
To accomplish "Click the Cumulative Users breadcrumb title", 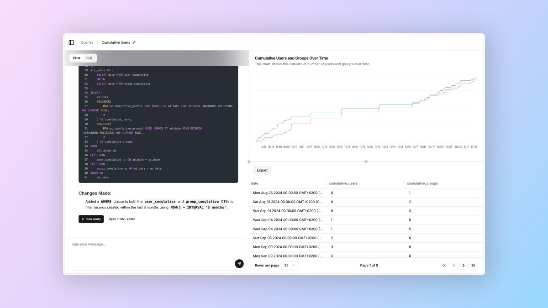I will [x=116, y=42].
